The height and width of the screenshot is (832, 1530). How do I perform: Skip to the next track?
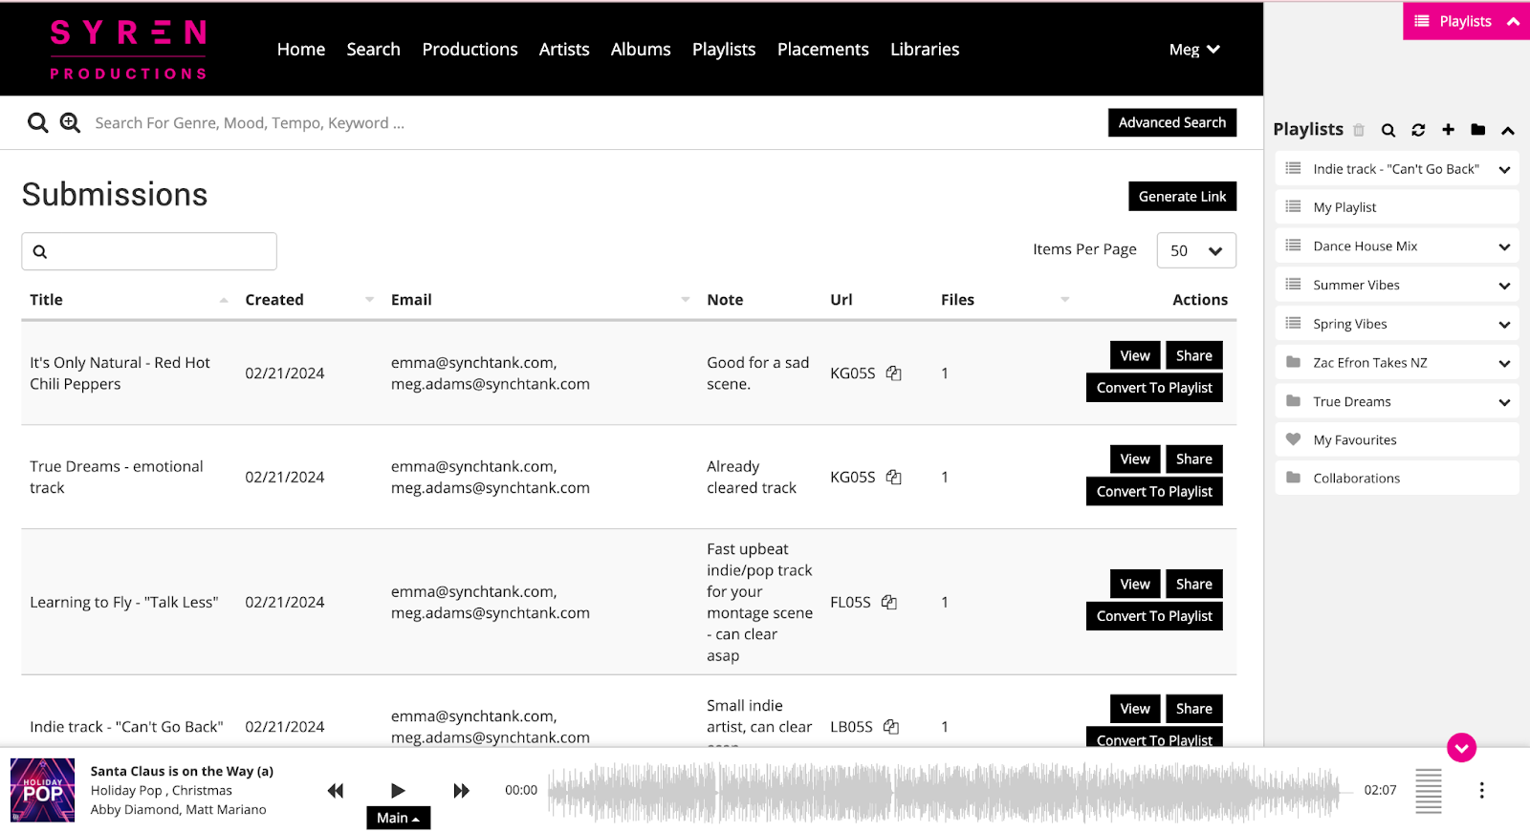pos(461,790)
